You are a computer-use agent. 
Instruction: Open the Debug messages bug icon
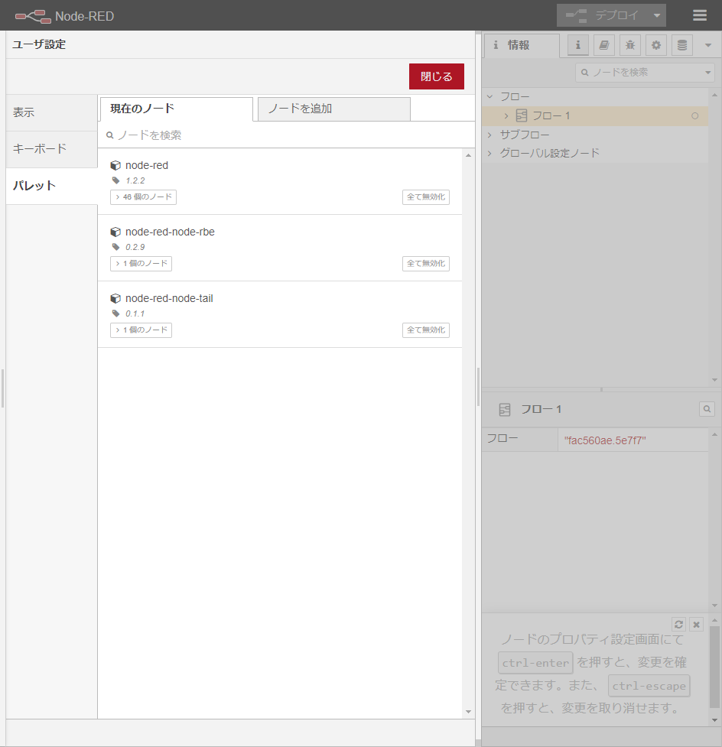(x=630, y=46)
